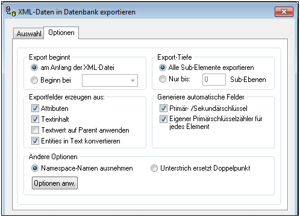Close the XML-Daten exportieren dialog

point(284,11)
